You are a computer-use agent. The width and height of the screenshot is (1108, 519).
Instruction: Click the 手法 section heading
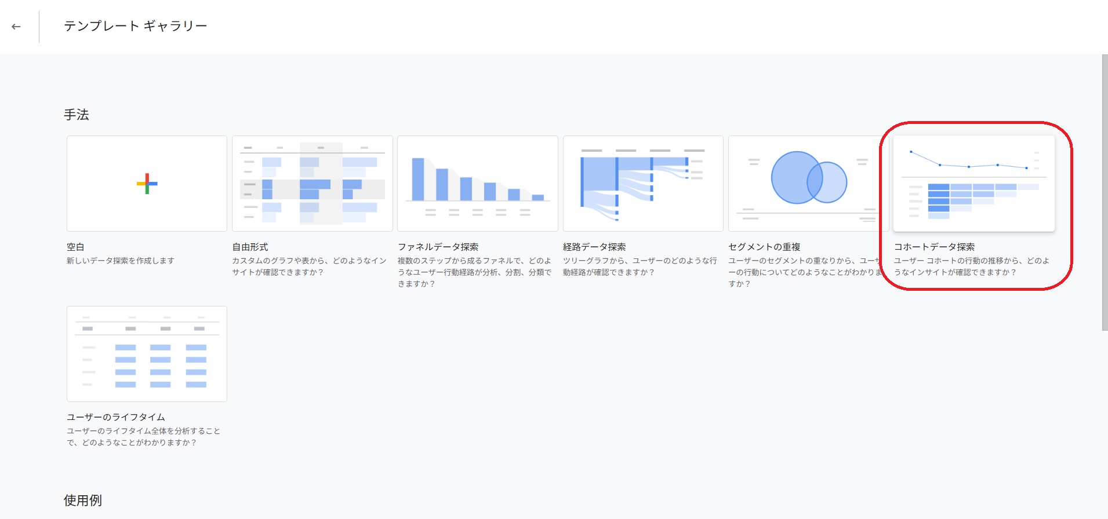point(77,115)
